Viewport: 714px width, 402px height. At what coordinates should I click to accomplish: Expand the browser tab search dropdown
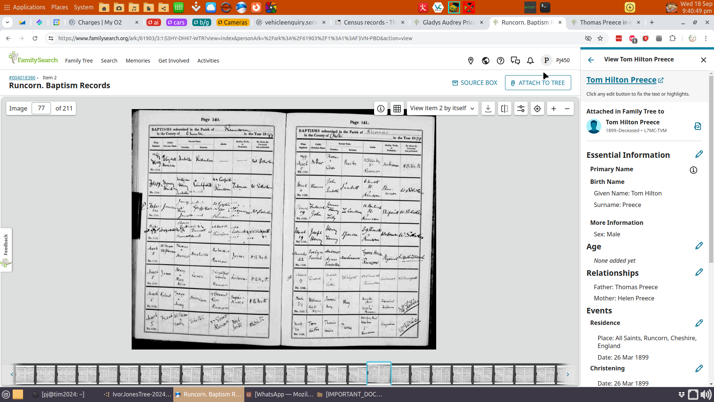click(x=7, y=22)
